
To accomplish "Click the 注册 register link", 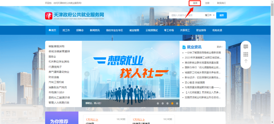I will tap(207, 3).
